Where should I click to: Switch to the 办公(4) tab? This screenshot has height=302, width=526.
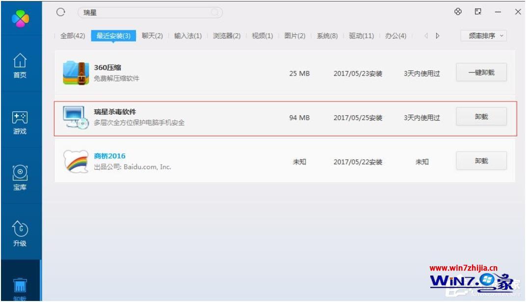pos(395,36)
